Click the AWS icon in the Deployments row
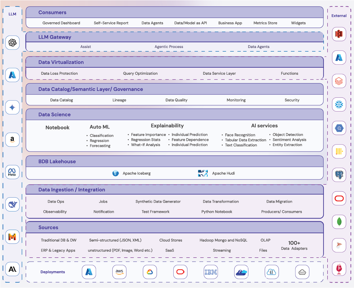 [x=119, y=272]
